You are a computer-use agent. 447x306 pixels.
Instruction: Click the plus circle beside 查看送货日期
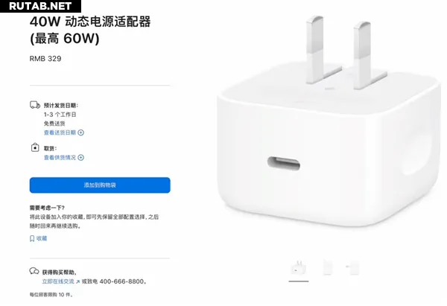click(81, 133)
